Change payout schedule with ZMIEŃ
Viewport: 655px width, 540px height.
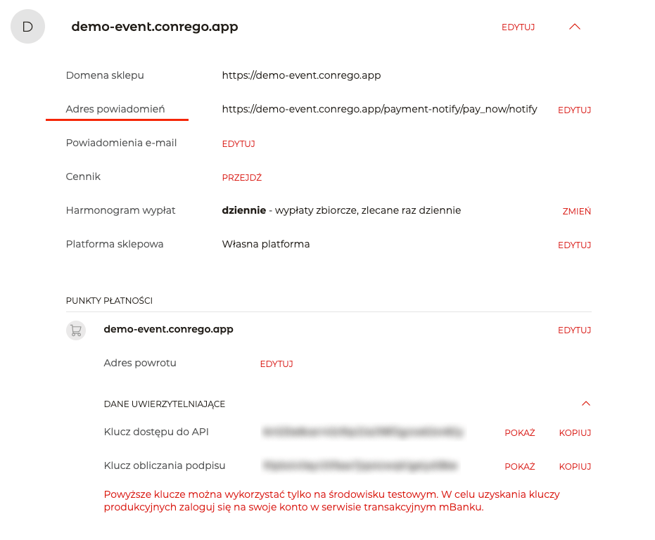click(576, 212)
